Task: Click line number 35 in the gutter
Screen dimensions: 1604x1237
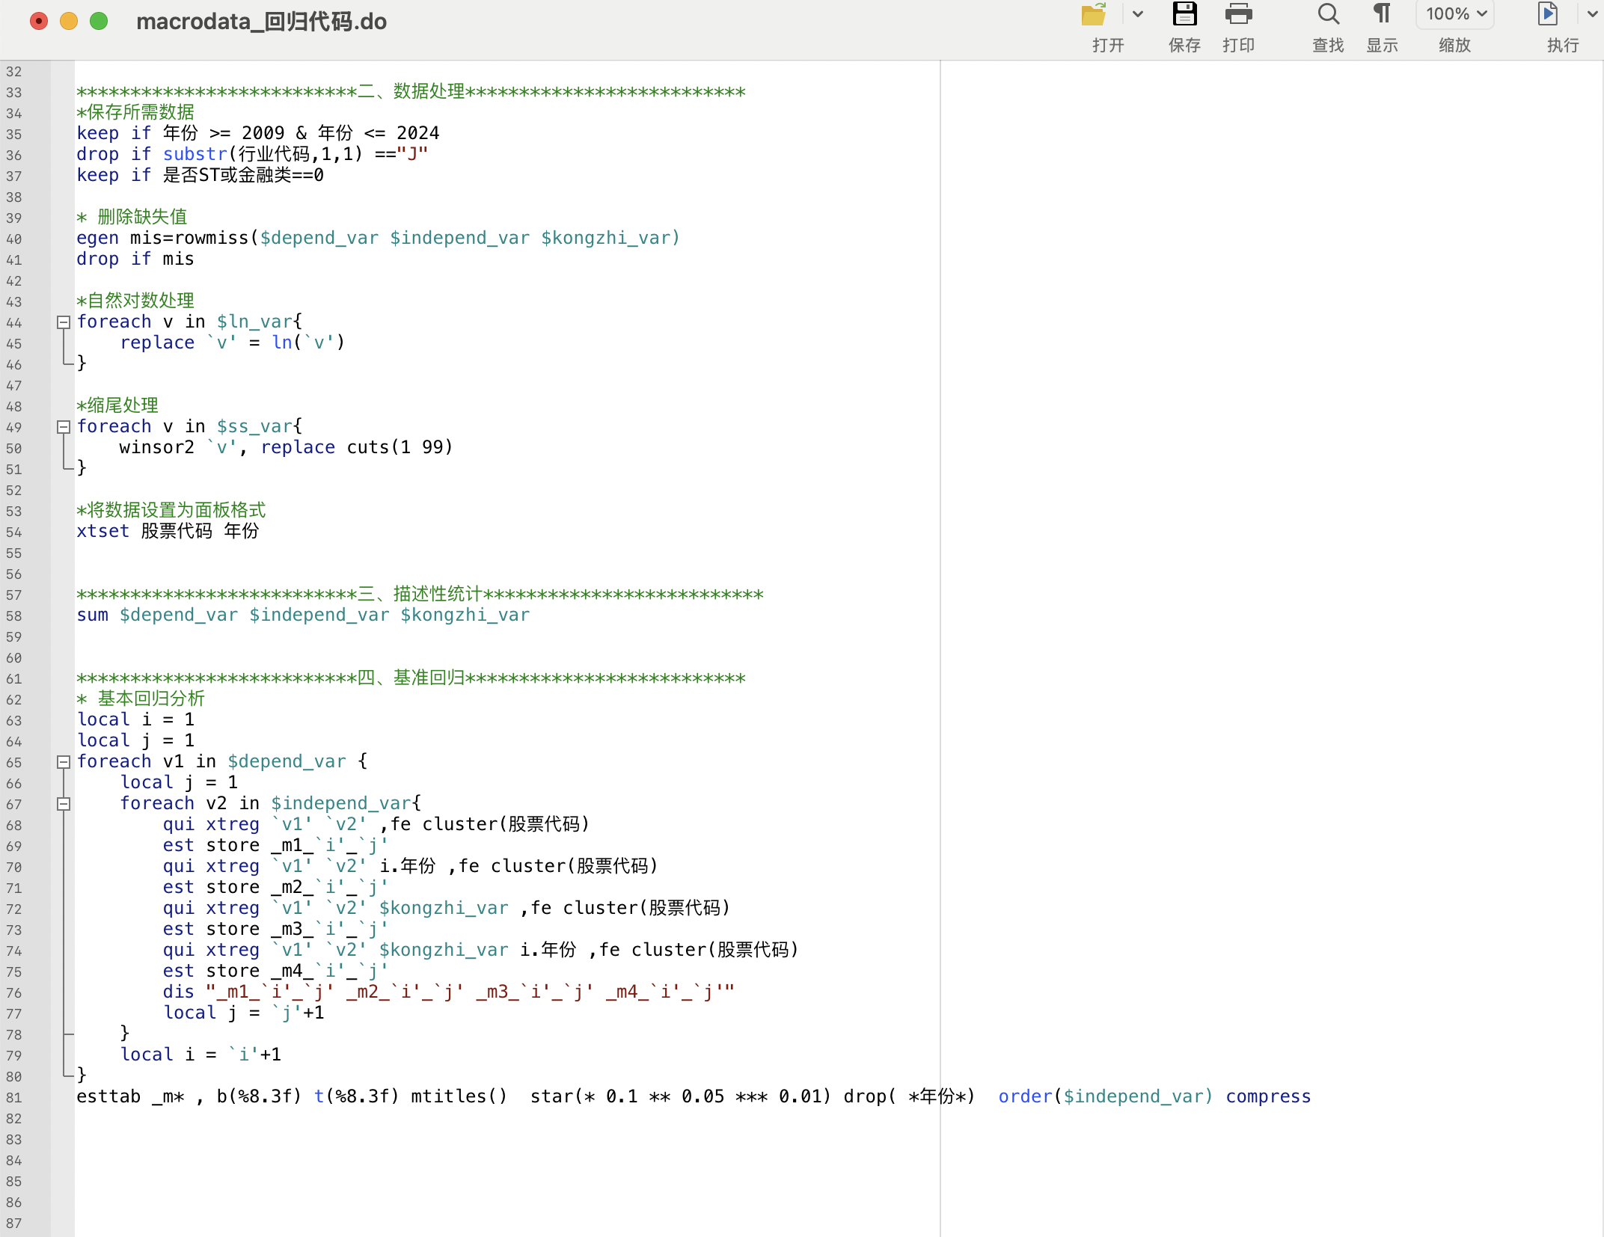Action: click(x=14, y=135)
